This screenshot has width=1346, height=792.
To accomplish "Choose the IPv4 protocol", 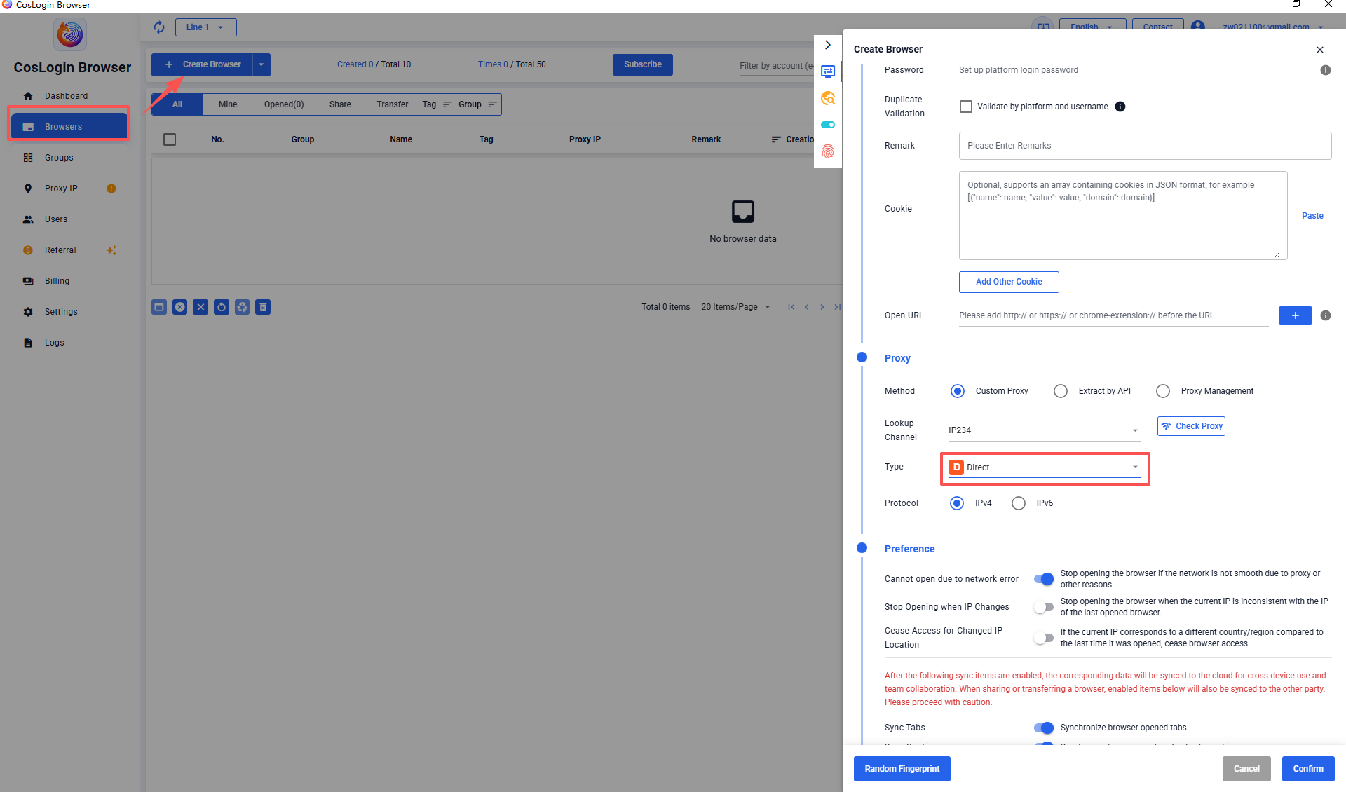I will [957, 503].
